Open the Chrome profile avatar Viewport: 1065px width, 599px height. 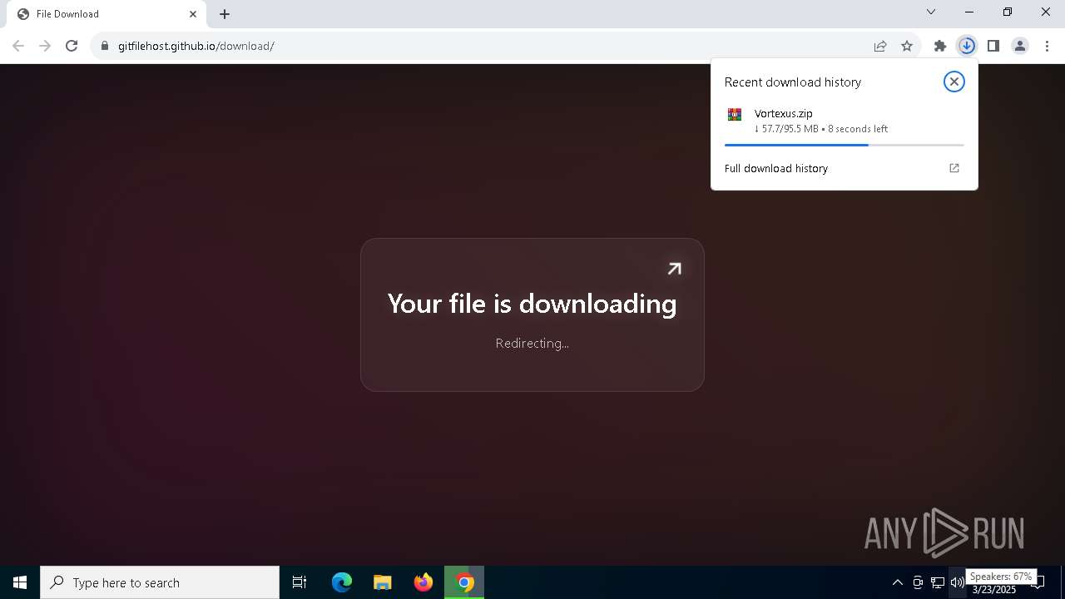coord(1020,46)
